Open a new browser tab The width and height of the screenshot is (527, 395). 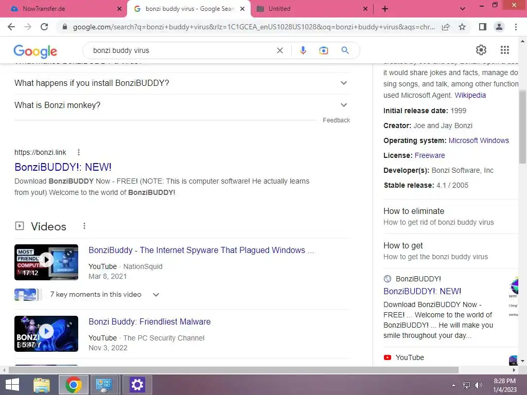(x=385, y=9)
